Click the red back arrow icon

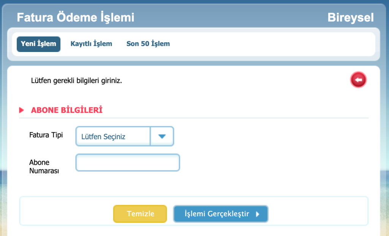[358, 80]
